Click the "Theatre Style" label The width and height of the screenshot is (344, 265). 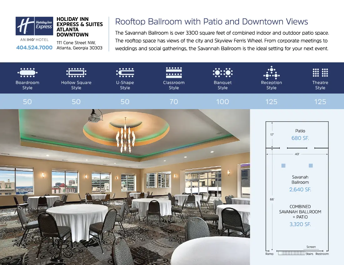[320, 85]
